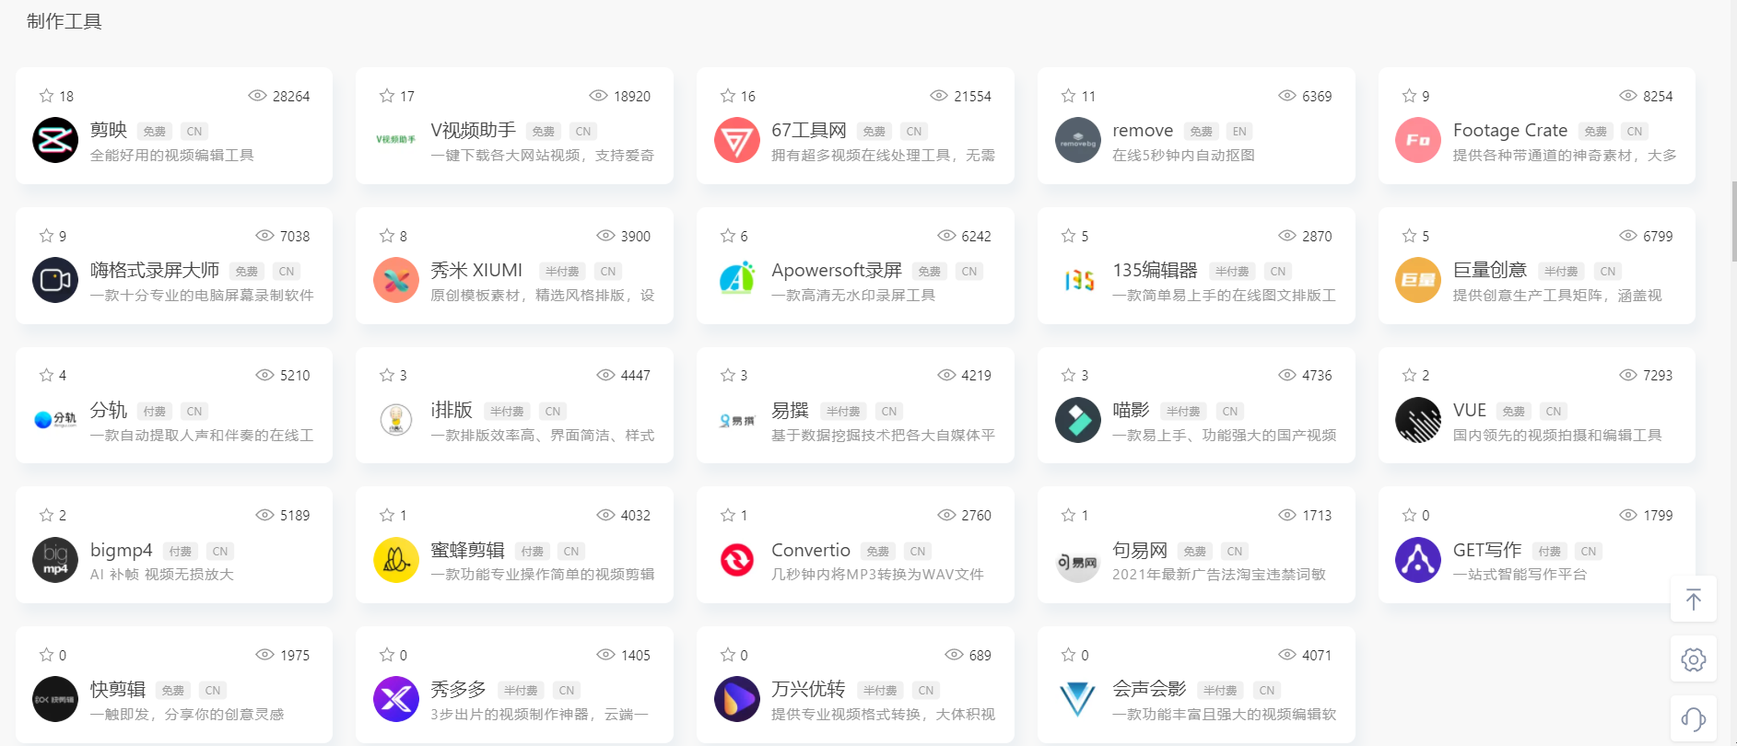Image resolution: width=1737 pixels, height=746 pixels.
Task: Click description '国内领先的视频拍摄和编辑工具'
Action: coord(1557,436)
